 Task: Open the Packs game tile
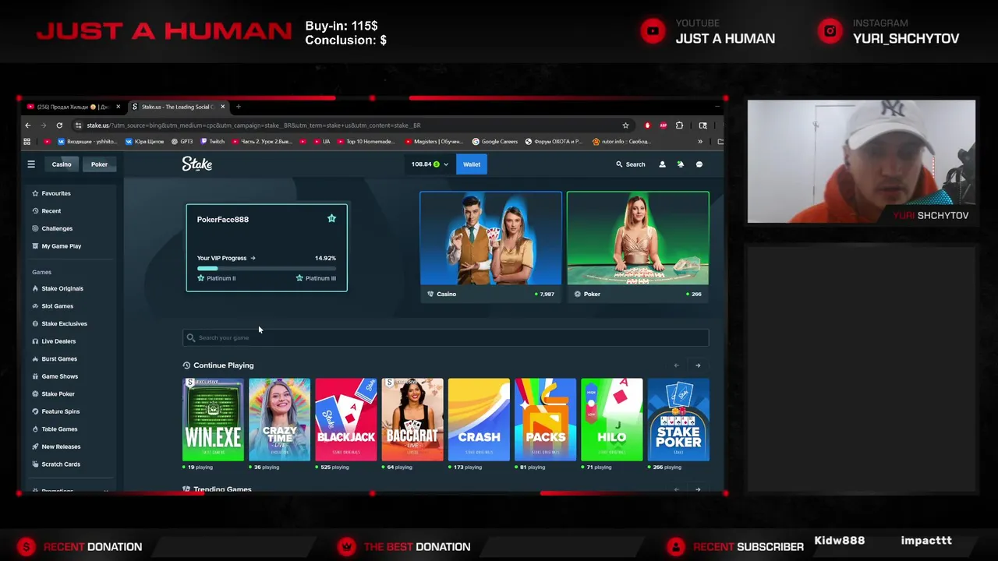546,420
